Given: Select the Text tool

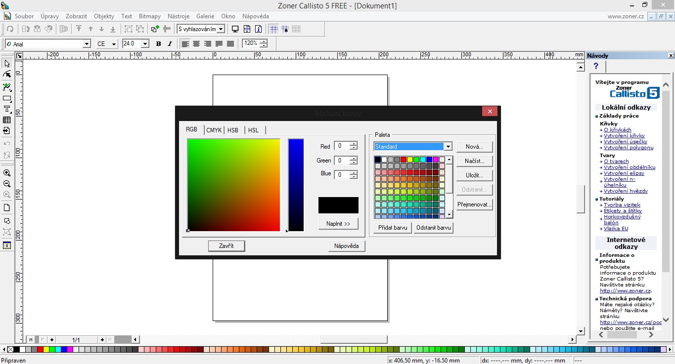Looking at the screenshot, I should coord(7,109).
